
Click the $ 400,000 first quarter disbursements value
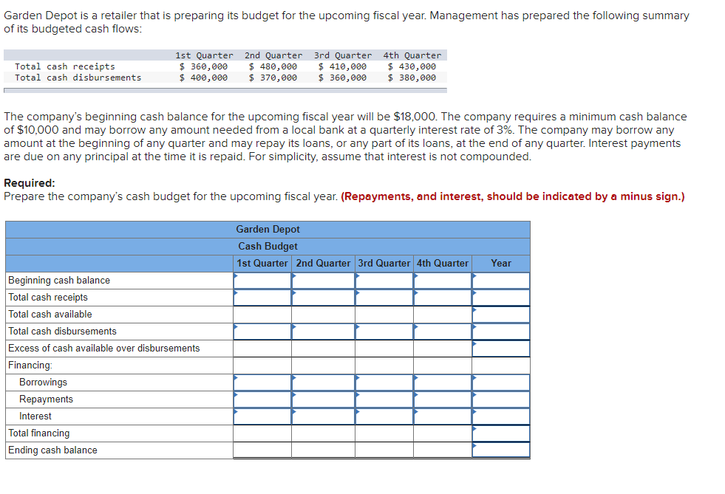pos(203,78)
